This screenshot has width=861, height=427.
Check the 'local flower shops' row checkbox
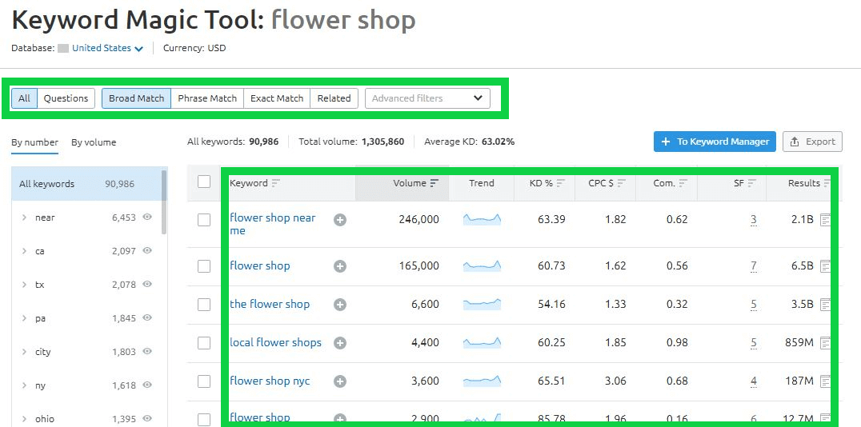[204, 343]
